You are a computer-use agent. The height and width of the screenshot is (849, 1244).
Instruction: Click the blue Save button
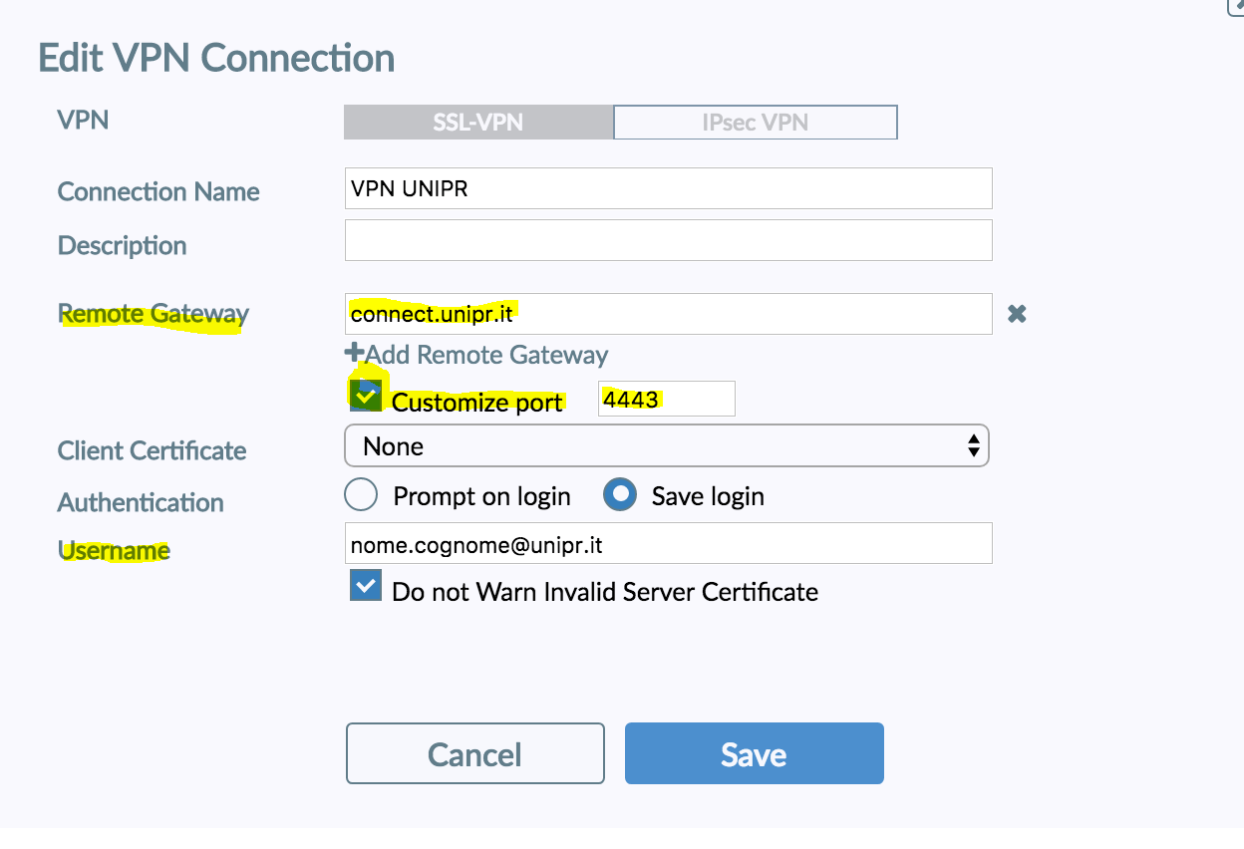coord(754,753)
